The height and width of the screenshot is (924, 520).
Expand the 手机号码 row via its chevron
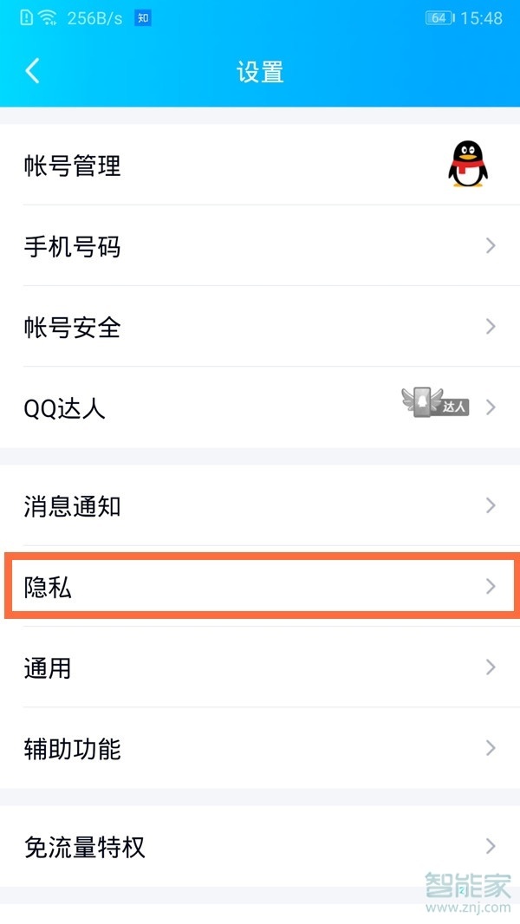point(489,247)
